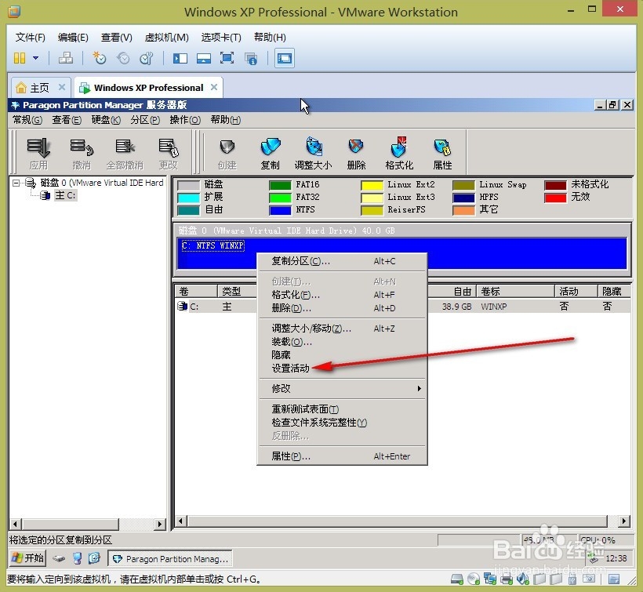Click VMware console view icon
Screen dimensions: 643x592
pos(285,58)
